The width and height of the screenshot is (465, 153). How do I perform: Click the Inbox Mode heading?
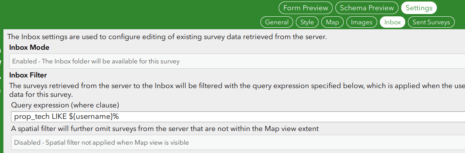(29, 48)
